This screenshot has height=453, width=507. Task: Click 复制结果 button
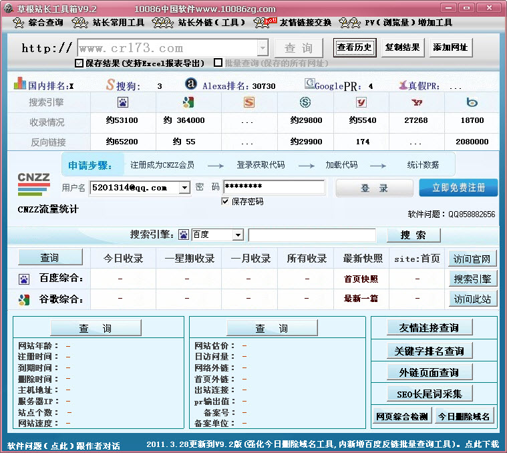(x=403, y=47)
